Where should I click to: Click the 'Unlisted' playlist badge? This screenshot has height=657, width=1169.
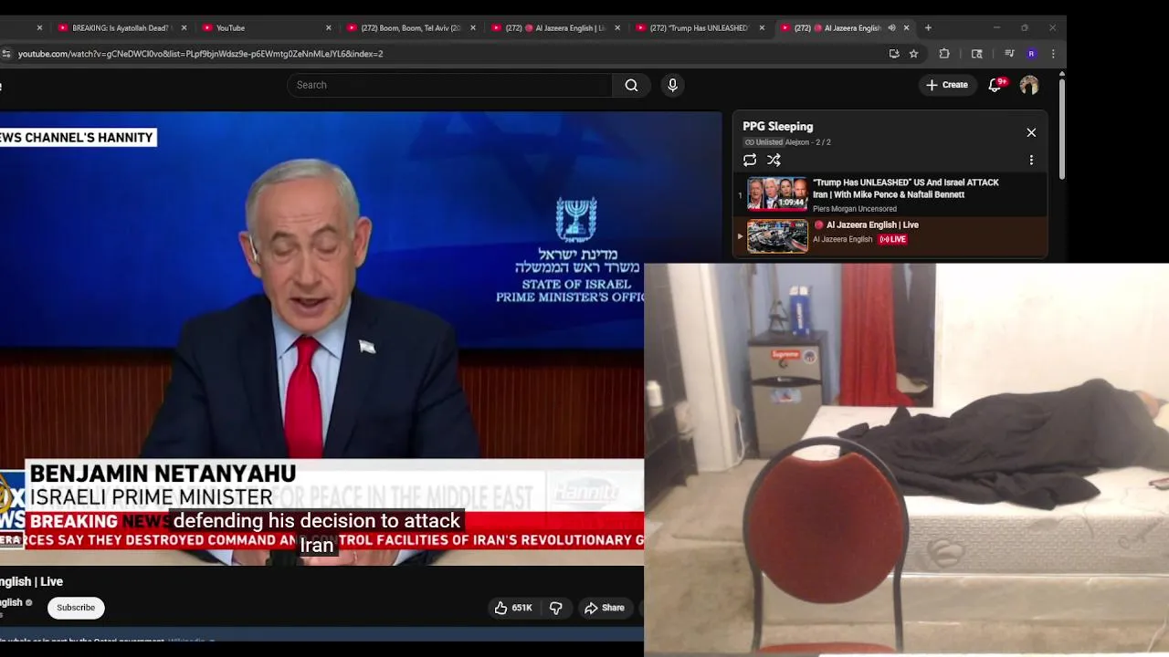[764, 142]
